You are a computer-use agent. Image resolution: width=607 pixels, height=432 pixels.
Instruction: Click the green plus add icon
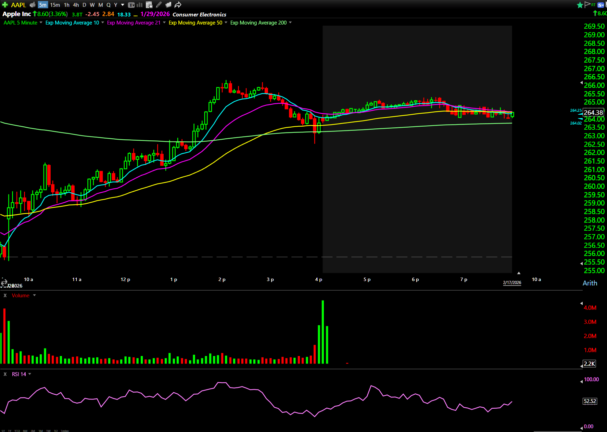click(5, 5)
